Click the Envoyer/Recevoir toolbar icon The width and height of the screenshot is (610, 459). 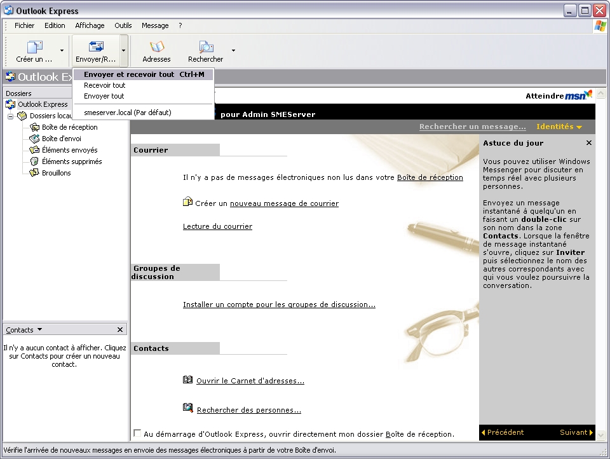[x=96, y=46]
